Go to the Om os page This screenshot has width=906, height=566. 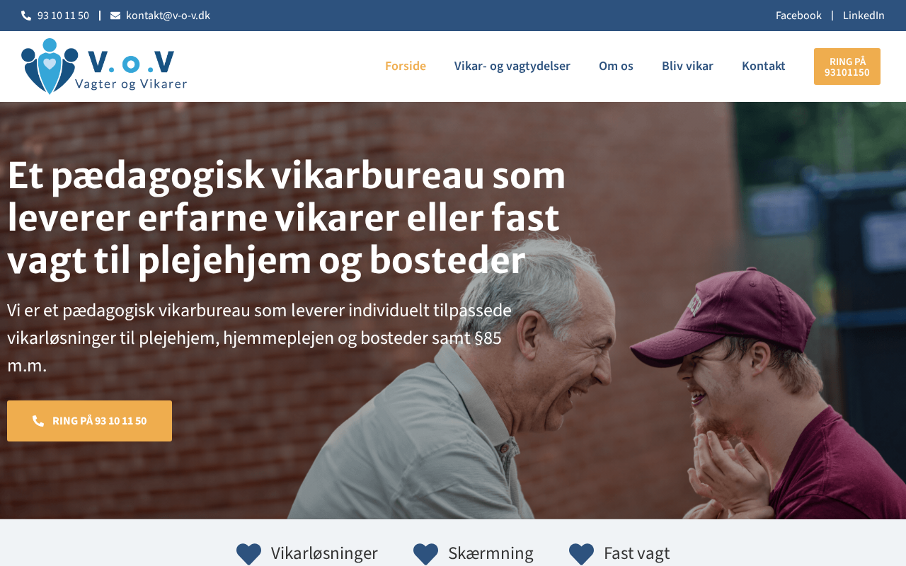[x=616, y=67]
